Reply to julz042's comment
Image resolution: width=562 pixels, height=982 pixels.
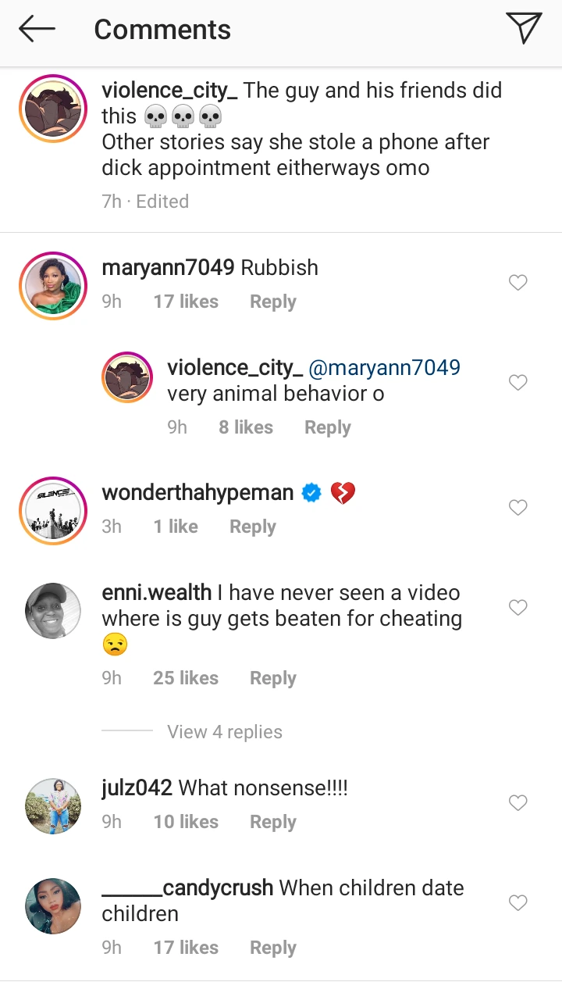coord(272,822)
